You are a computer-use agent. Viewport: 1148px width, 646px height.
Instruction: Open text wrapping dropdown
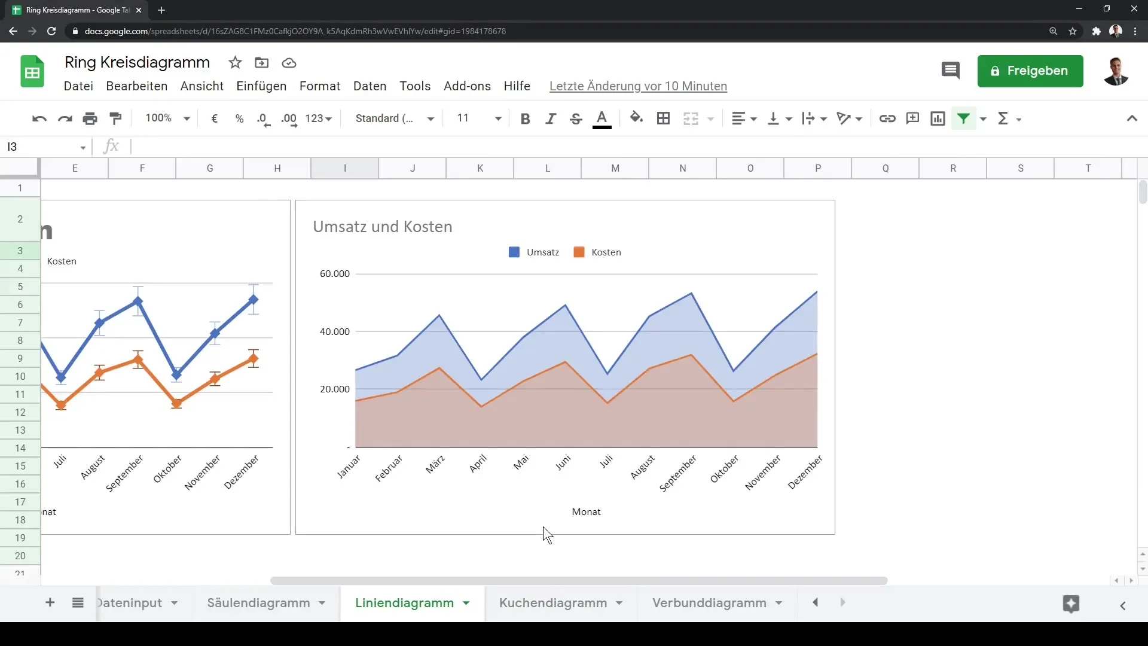[814, 118]
